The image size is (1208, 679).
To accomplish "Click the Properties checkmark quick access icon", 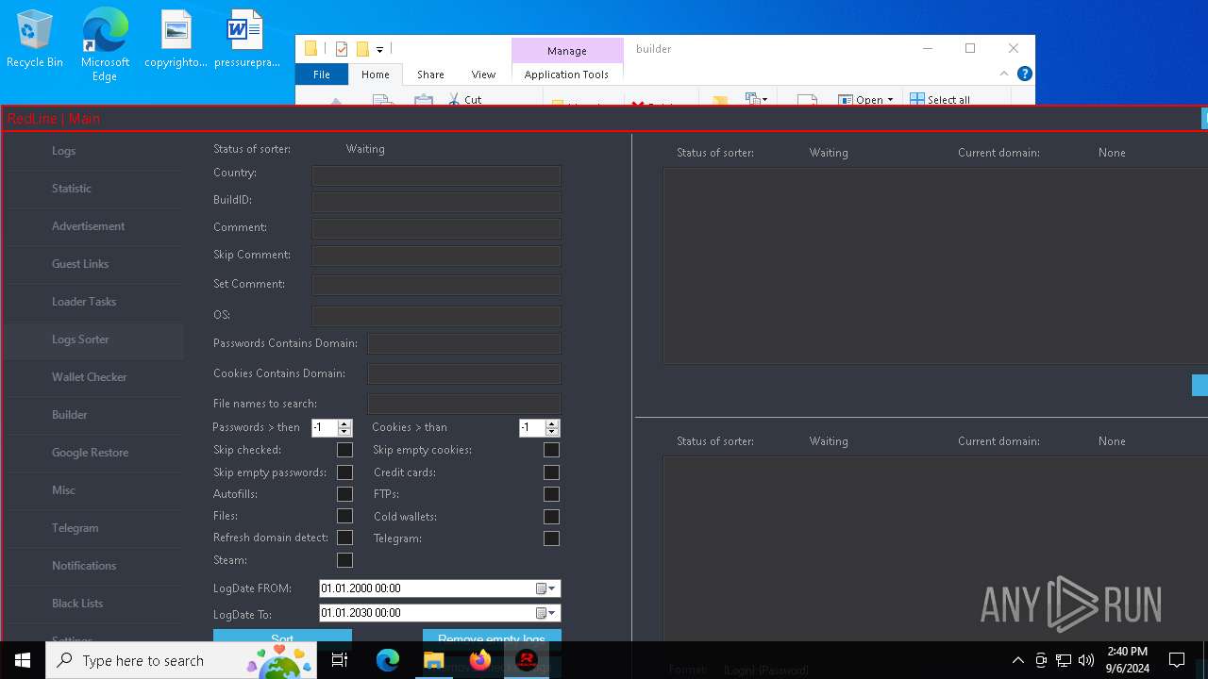I will pos(342,49).
